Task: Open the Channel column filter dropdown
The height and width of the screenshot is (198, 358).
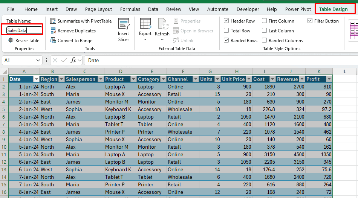Action: [196, 79]
